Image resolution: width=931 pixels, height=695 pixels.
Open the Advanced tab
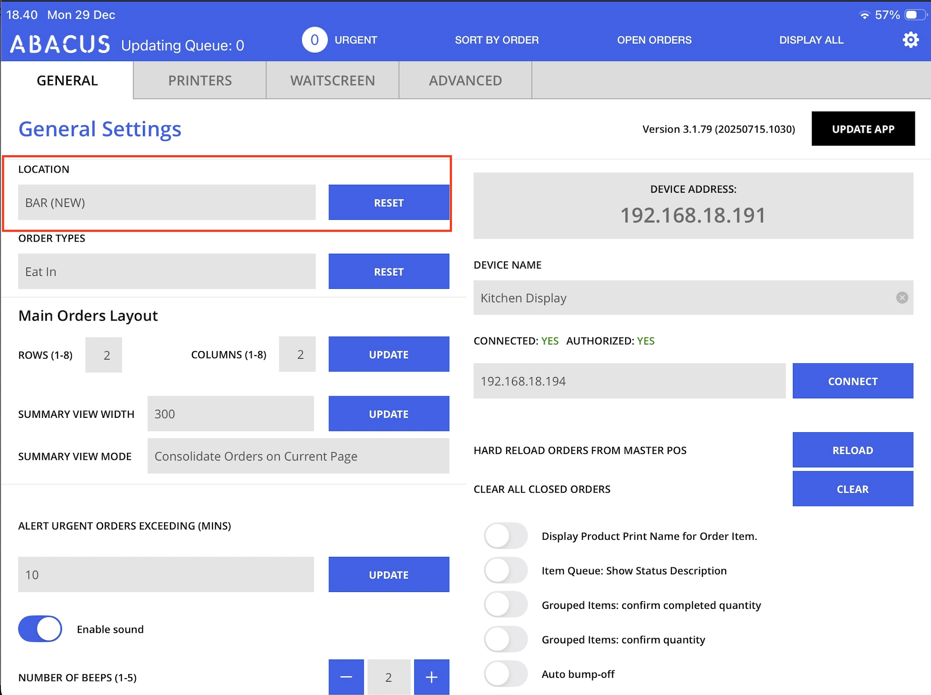tap(465, 80)
